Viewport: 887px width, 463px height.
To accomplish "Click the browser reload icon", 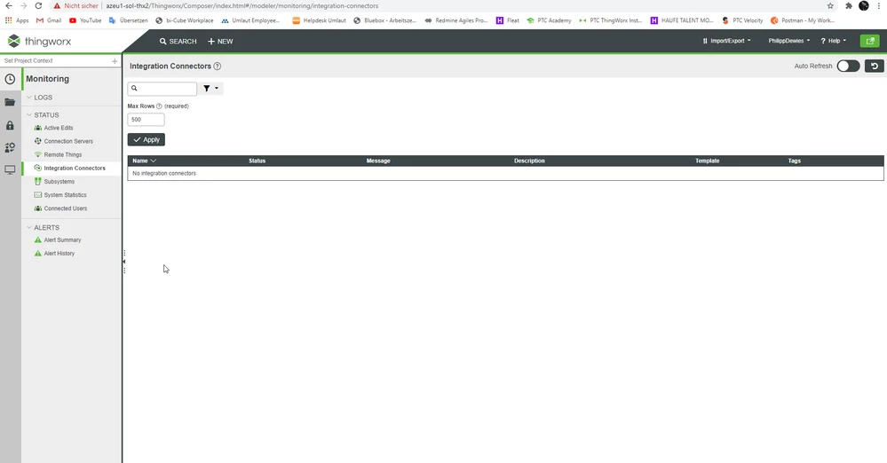I will (38, 5).
